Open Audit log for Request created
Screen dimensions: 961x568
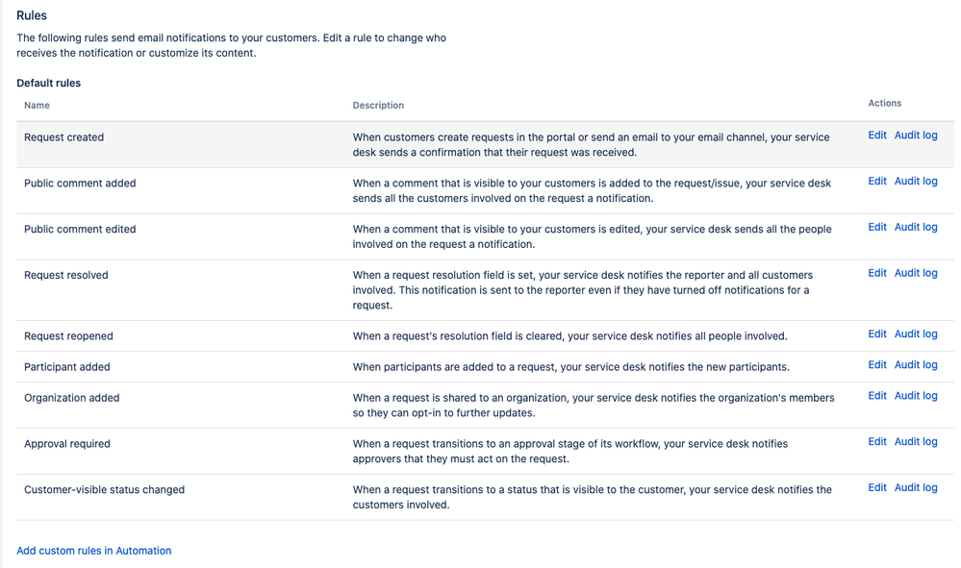[x=916, y=136]
